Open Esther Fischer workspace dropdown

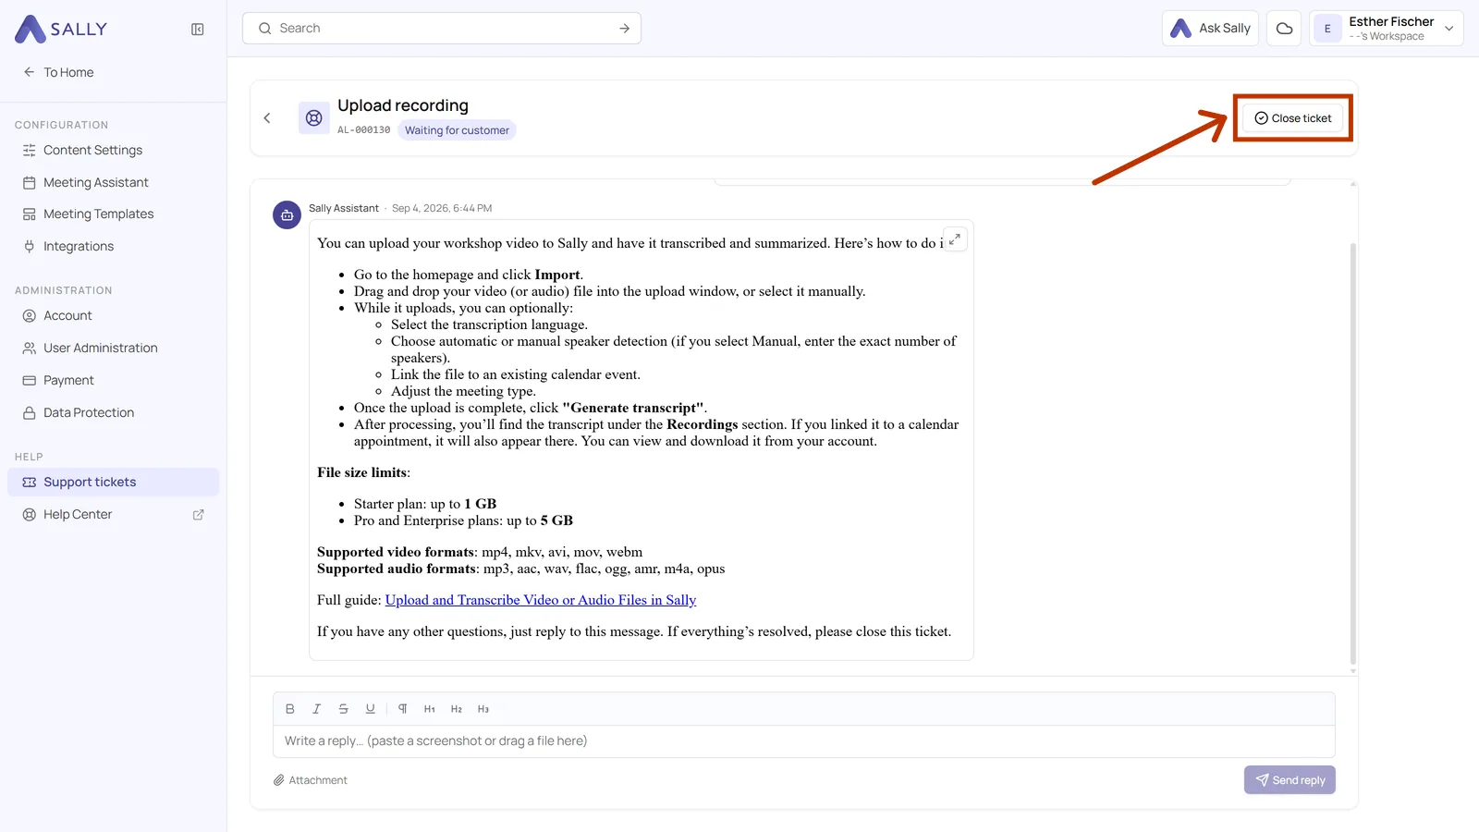click(x=1387, y=29)
